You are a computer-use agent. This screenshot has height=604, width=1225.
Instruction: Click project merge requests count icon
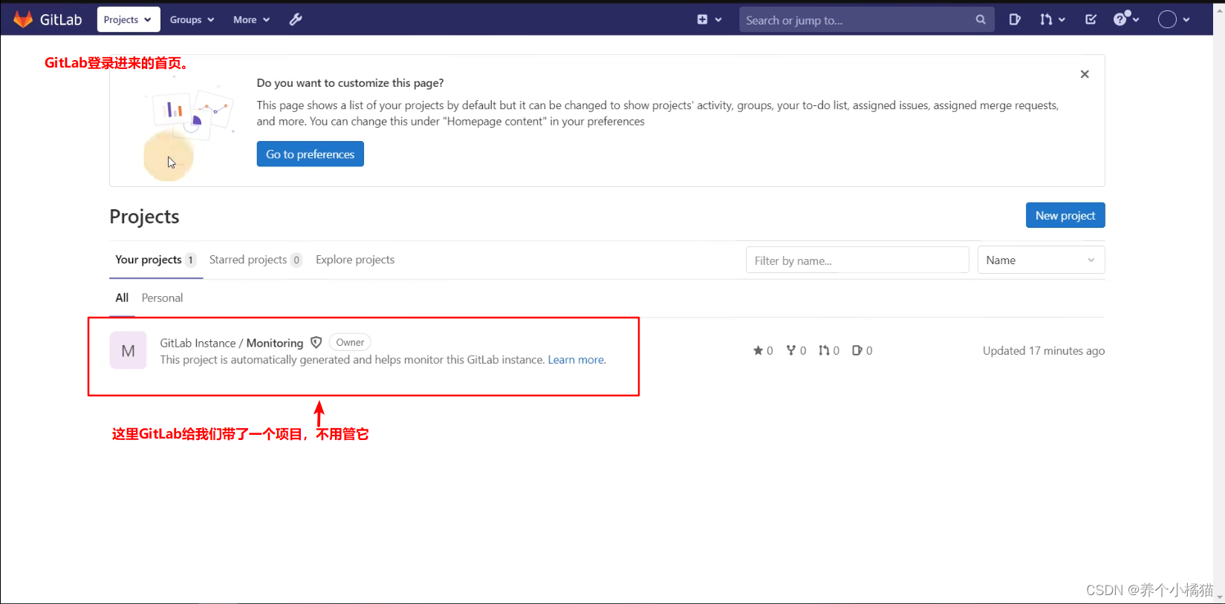[x=823, y=350]
